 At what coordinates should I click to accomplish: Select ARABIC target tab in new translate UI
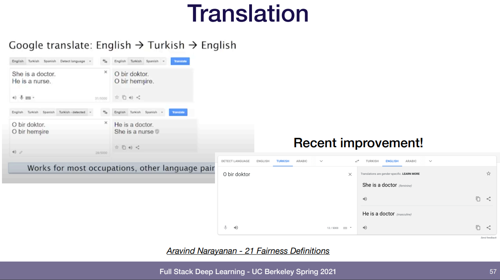[411, 161]
